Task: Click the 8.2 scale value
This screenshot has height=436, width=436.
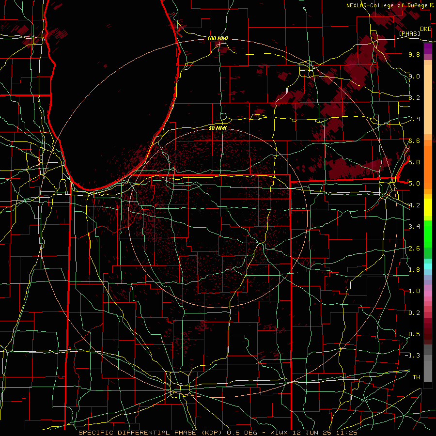Action: (414, 97)
